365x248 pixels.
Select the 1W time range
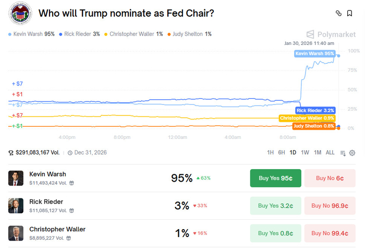pos(305,152)
